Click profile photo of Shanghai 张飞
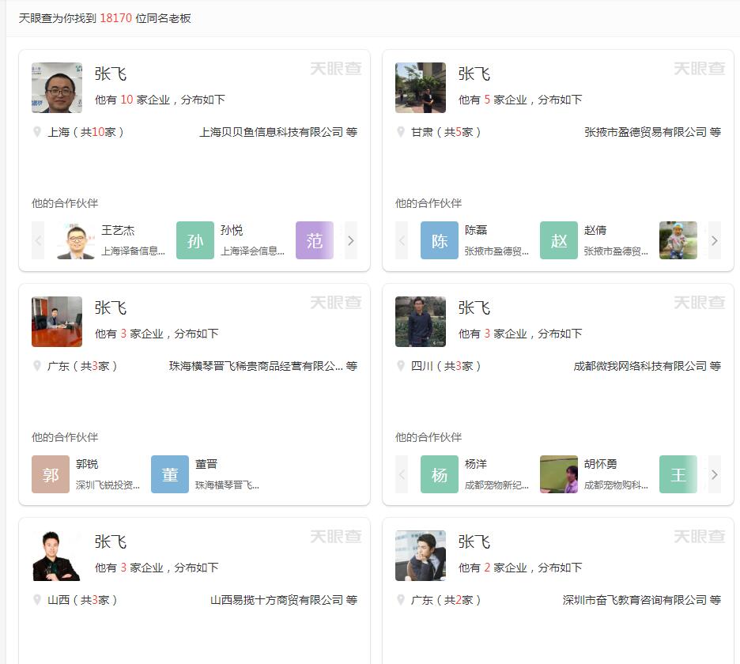The image size is (740, 664). pyautogui.click(x=57, y=88)
